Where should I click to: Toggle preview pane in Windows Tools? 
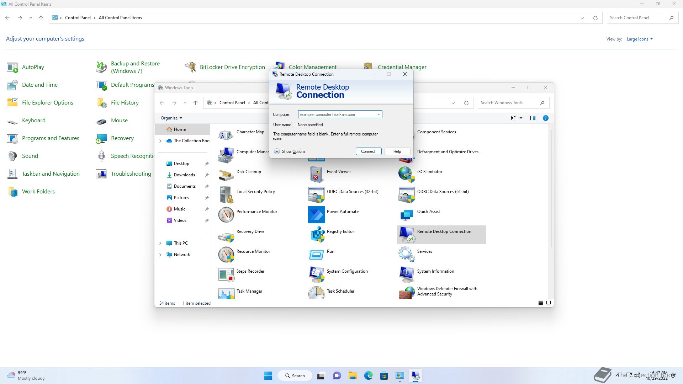[x=533, y=118]
